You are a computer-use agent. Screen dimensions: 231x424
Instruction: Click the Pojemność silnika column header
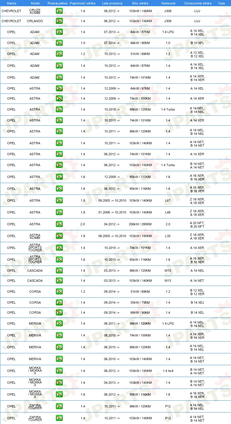(83, 3)
